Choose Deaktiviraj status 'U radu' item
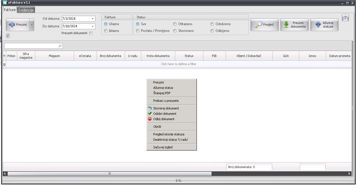The width and height of the screenshot is (356, 185). pos(172,140)
